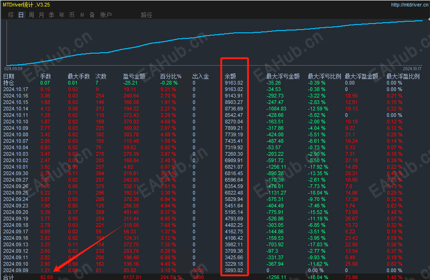Click the 370.83 profit for 2024.10.10
This screenshot has width=430, height=280.
click(x=131, y=122)
